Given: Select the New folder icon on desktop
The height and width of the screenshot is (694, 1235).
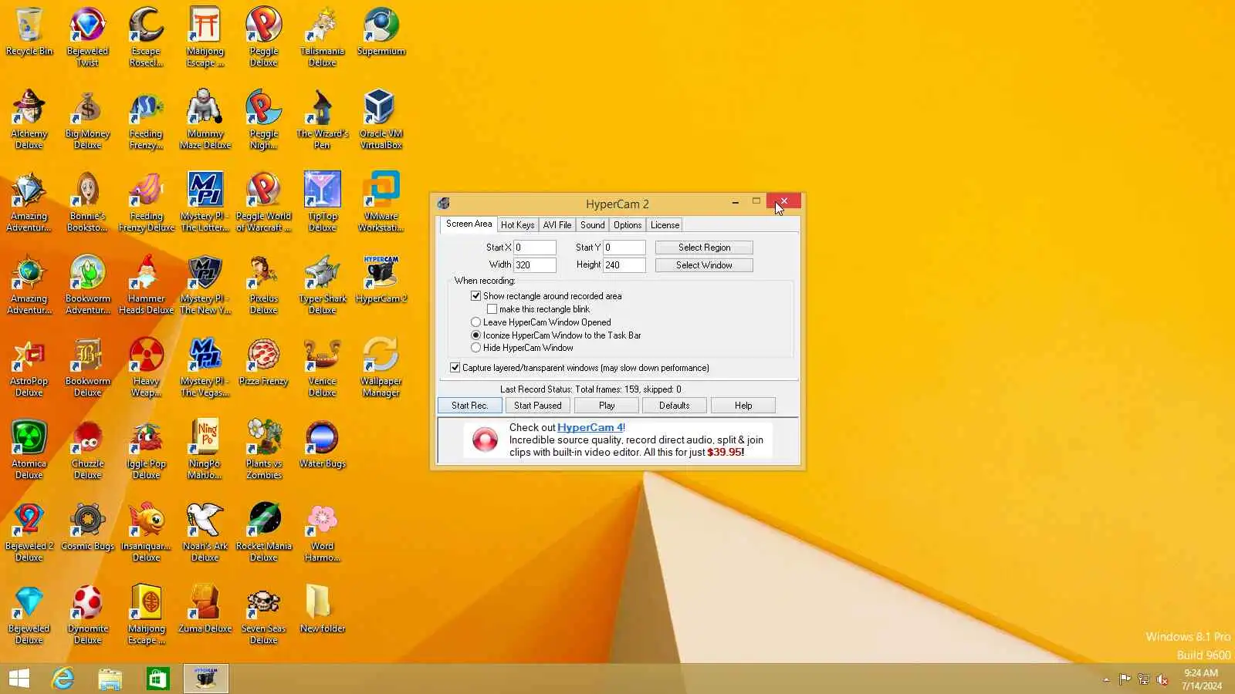Looking at the screenshot, I should [x=323, y=610].
